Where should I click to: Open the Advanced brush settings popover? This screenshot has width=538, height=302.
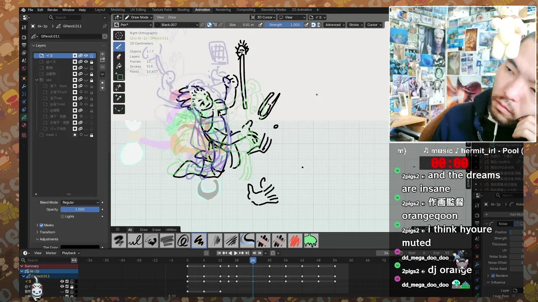[x=335, y=25]
